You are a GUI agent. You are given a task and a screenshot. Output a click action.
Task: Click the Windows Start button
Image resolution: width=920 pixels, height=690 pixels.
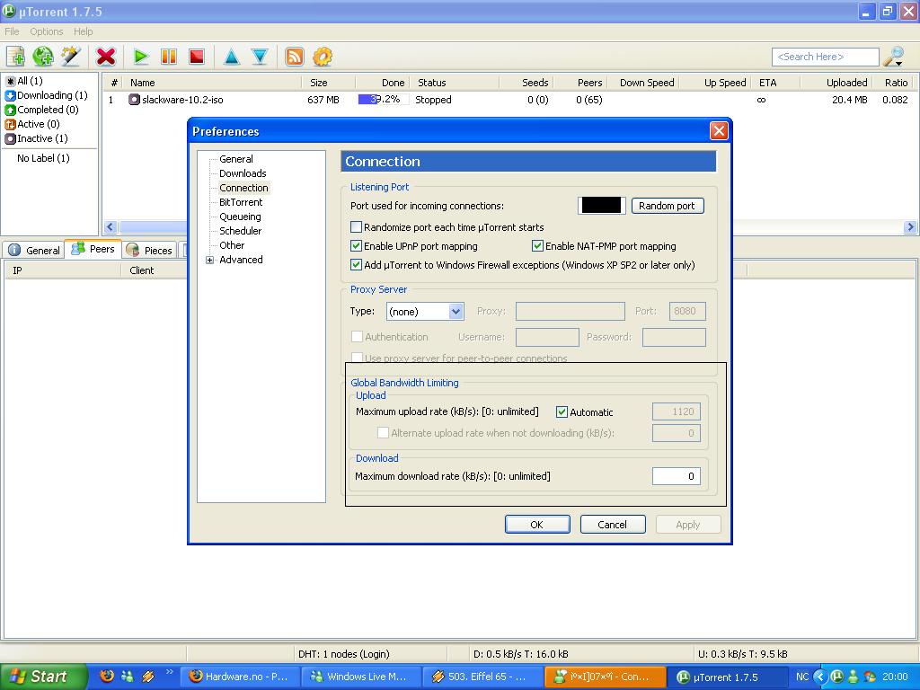[42, 677]
